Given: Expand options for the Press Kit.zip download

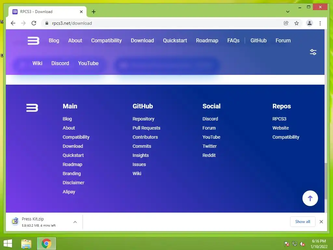Looking at the screenshot, I should 75,222.
